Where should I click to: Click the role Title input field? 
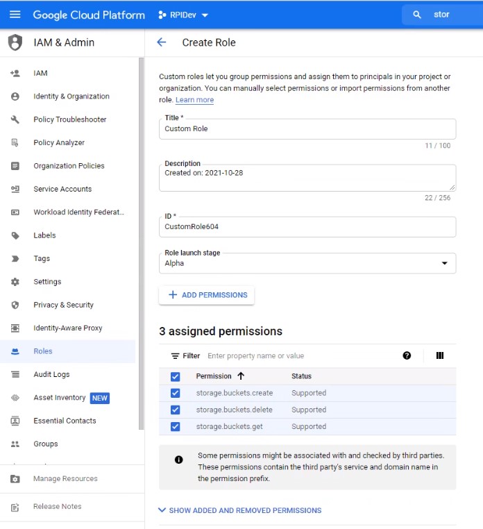(x=307, y=129)
